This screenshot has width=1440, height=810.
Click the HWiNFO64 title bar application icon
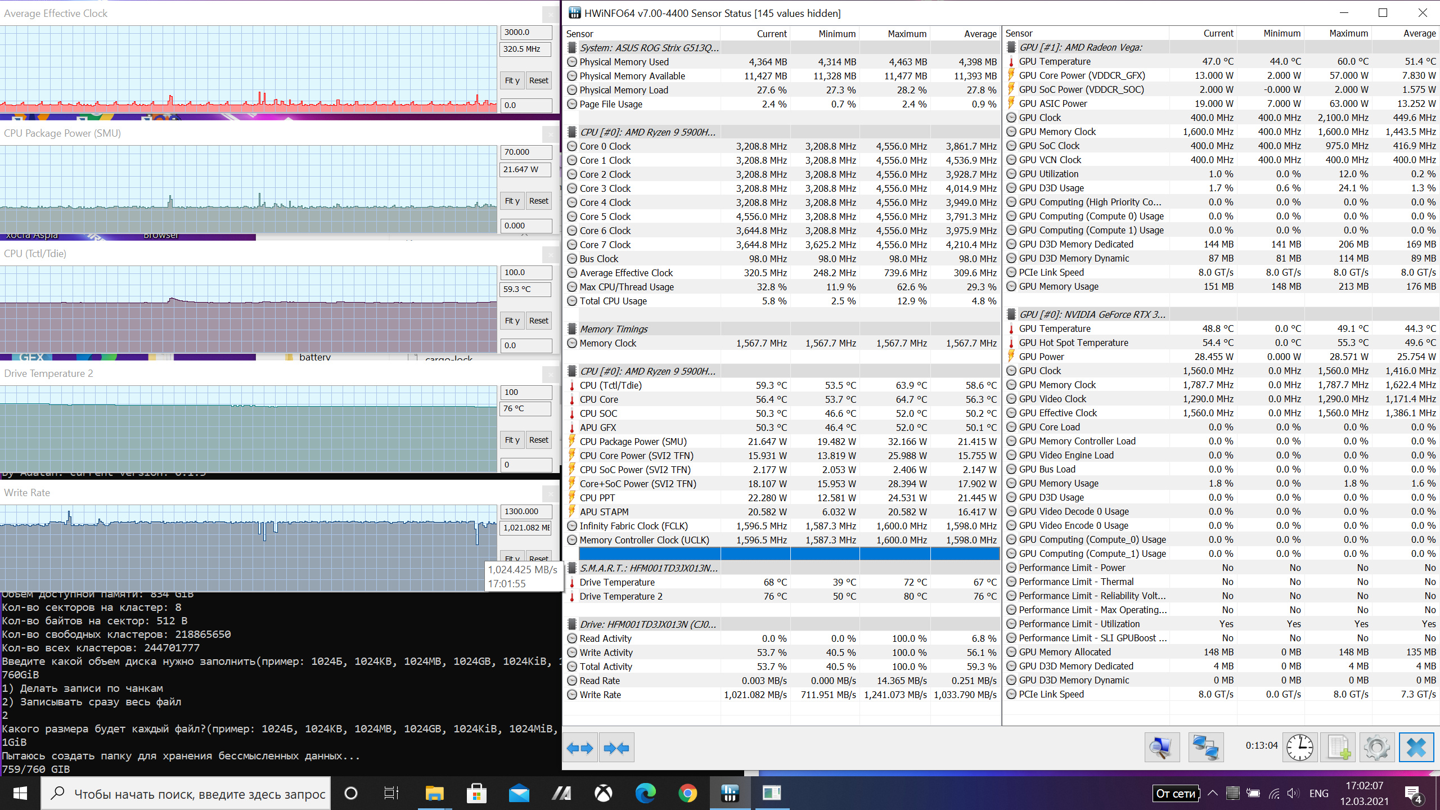click(574, 13)
